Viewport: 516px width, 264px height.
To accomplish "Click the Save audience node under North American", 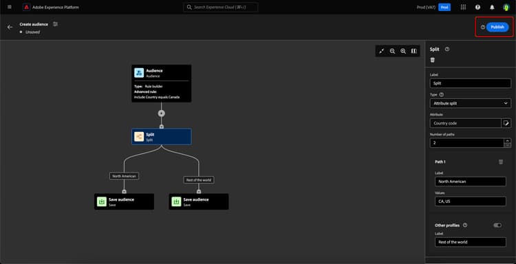I will pos(124,201).
